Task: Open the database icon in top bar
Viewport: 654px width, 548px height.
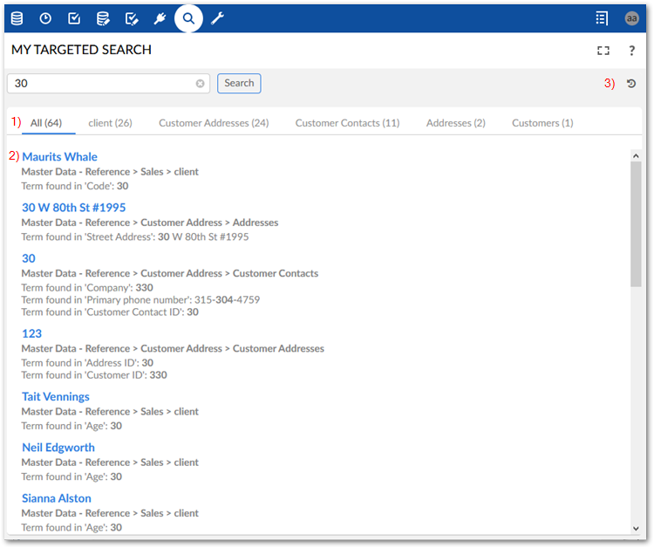Action: pyautogui.click(x=17, y=18)
